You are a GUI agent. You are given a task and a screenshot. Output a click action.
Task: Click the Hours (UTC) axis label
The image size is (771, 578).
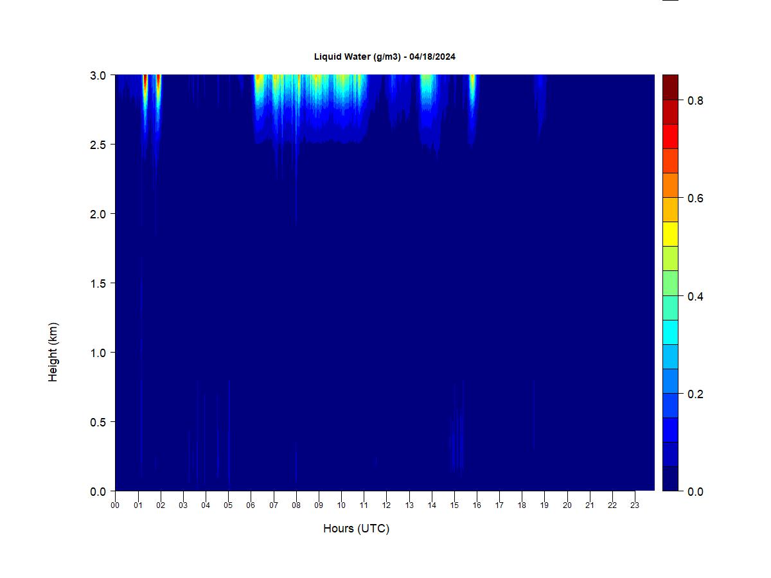pyautogui.click(x=357, y=529)
